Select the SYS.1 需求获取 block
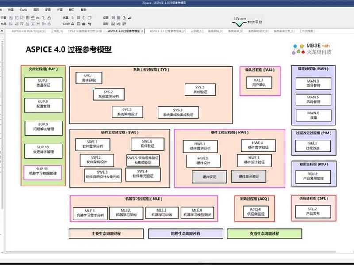354x265 pixels. click(x=89, y=78)
